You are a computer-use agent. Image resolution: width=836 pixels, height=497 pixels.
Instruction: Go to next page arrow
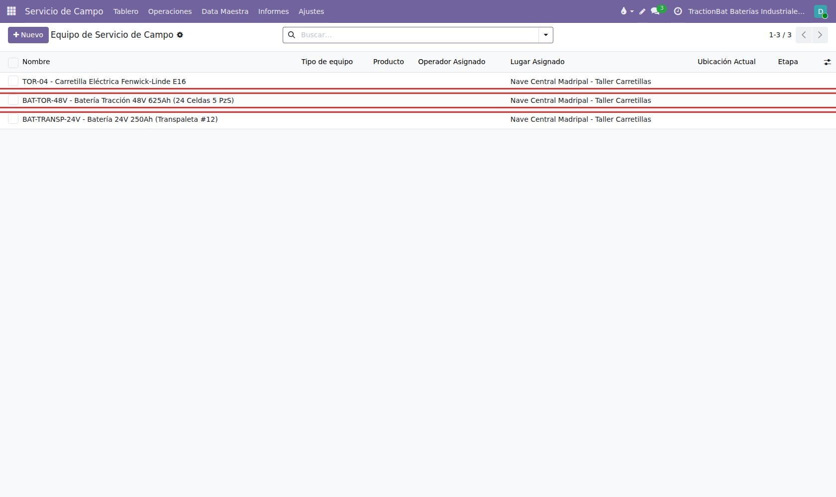(x=820, y=35)
